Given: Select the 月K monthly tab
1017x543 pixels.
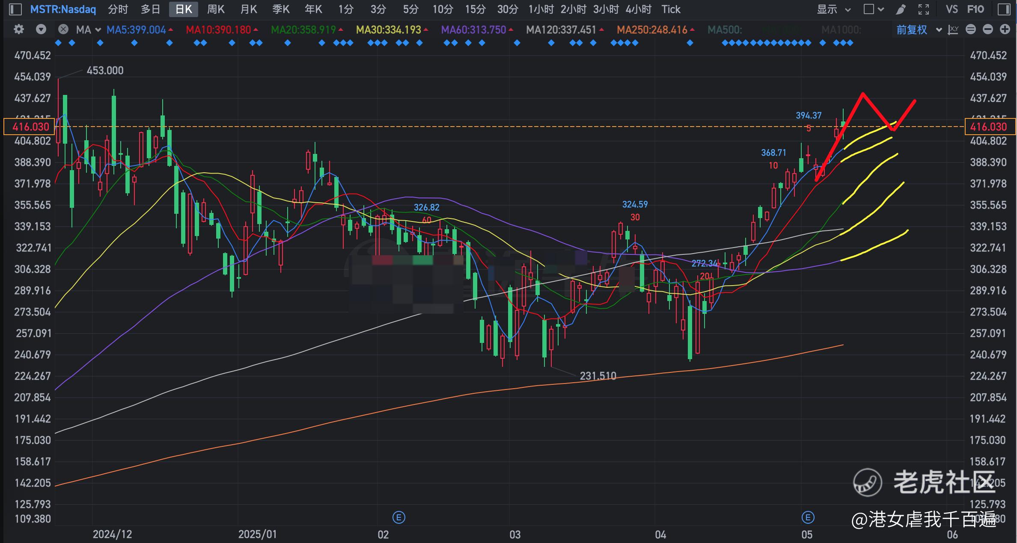Looking at the screenshot, I should tap(248, 9).
